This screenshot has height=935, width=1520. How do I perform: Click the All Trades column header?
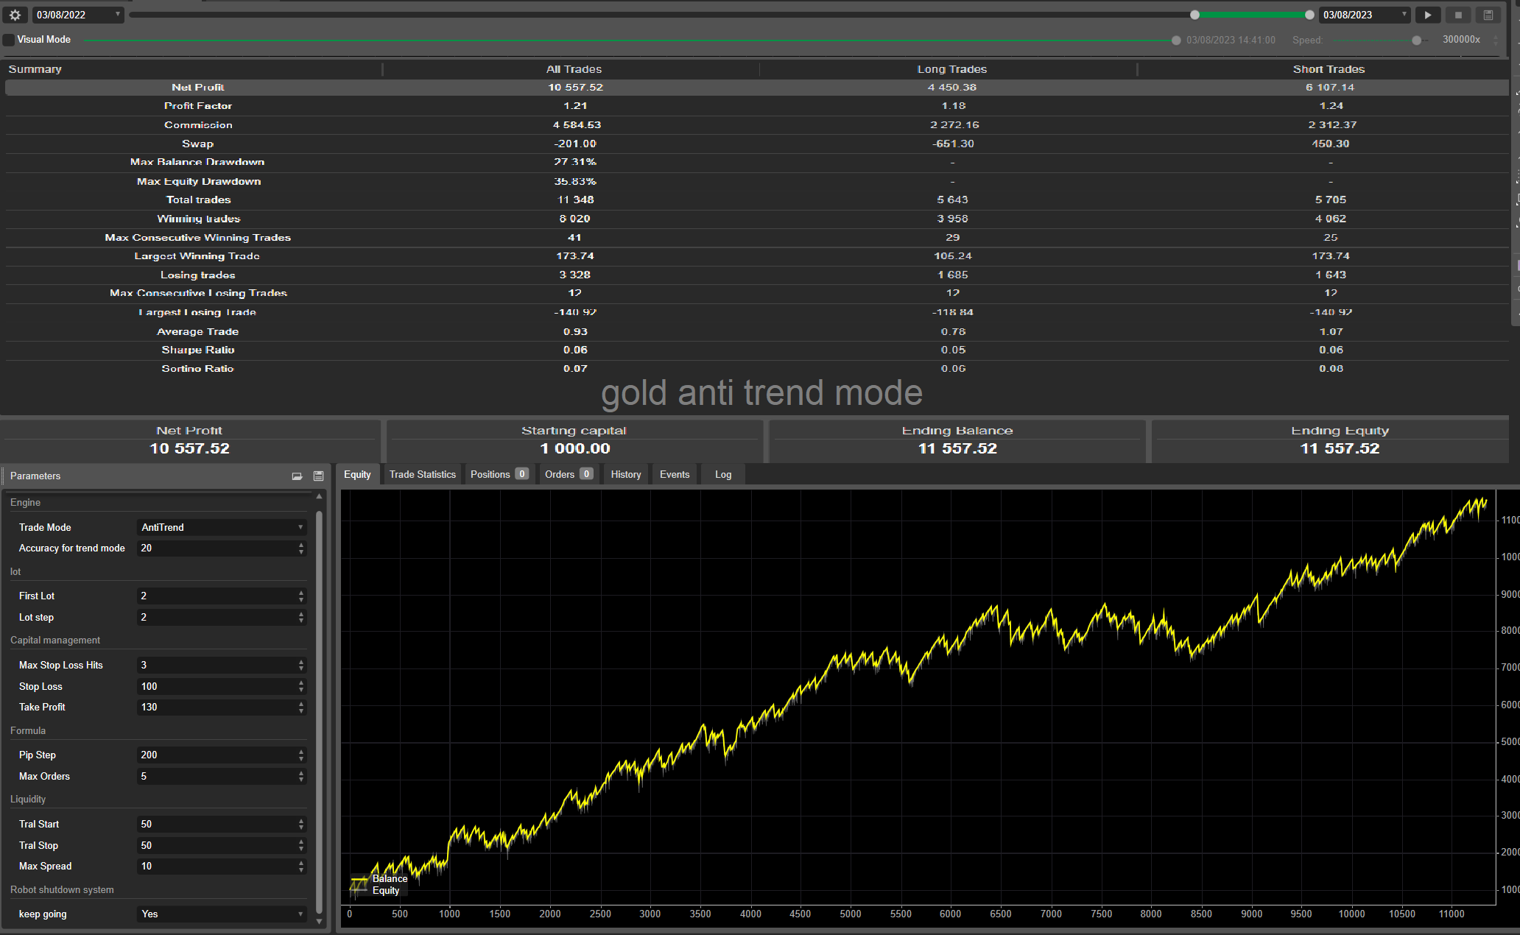click(574, 69)
